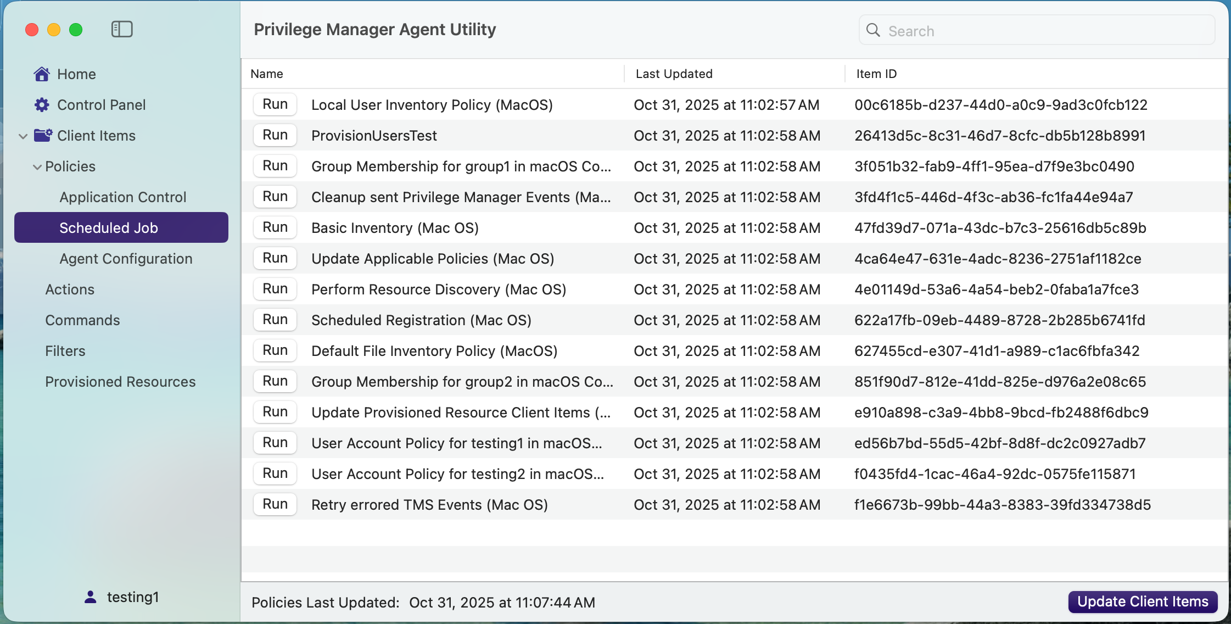The width and height of the screenshot is (1231, 624).
Task: Go to Provisioned Resources
Action: [120, 382]
